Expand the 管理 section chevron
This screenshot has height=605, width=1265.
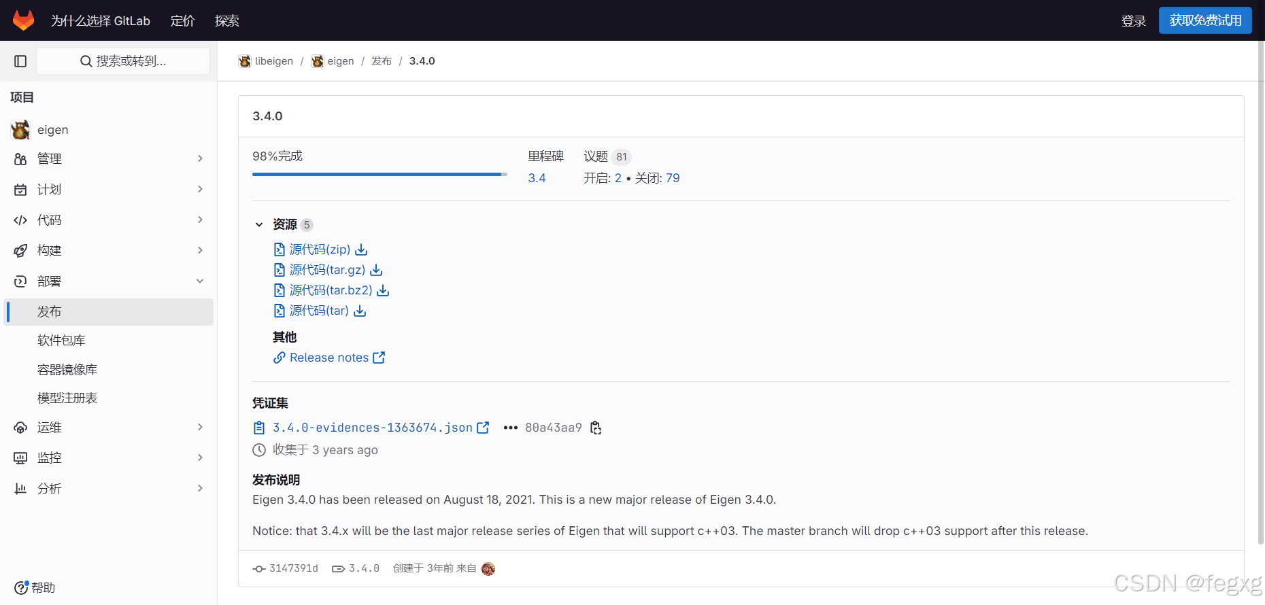click(x=200, y=158)
